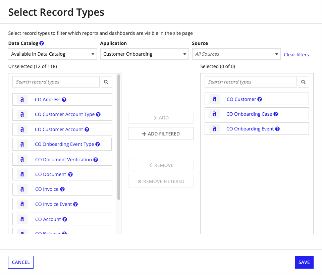Click record type icon for CO Customer
Viewport: 322px width, 275px height.
point(214,99)
